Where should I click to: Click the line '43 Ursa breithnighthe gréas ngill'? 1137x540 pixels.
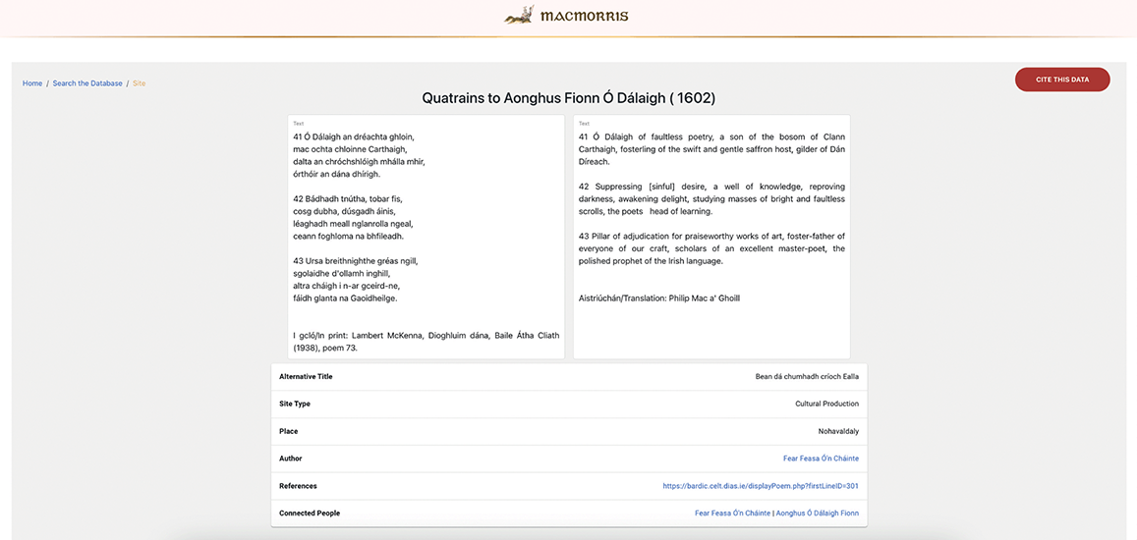point(356,261)
